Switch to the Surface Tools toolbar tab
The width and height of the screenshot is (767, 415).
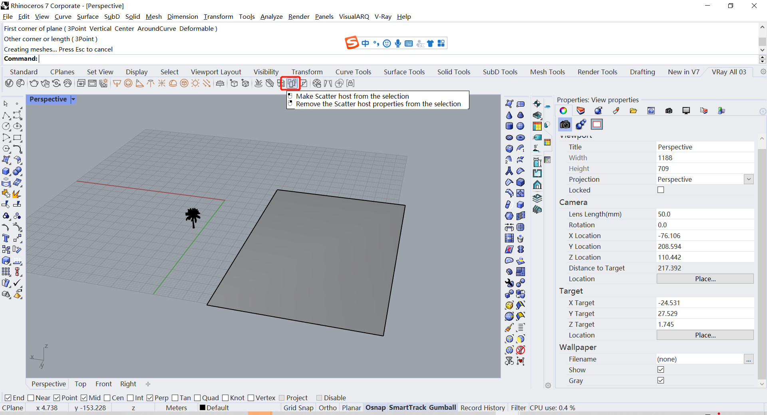pos(404,72)
